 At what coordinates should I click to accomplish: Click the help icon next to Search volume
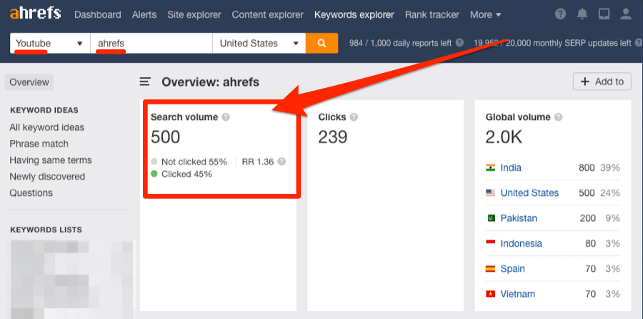click(x=226, y=117)
